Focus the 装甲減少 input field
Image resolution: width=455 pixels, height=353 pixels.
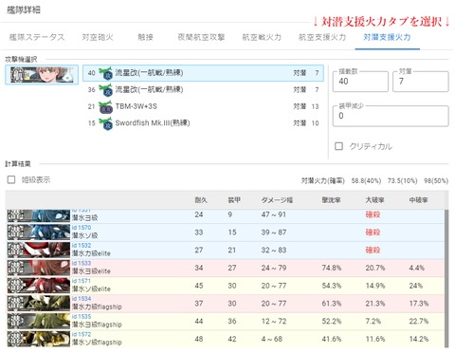(391, 116)
